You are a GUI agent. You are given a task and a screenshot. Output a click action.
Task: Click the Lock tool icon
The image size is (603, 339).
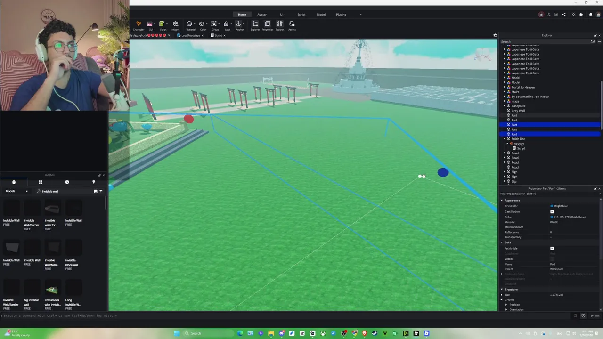coord(226,24)
